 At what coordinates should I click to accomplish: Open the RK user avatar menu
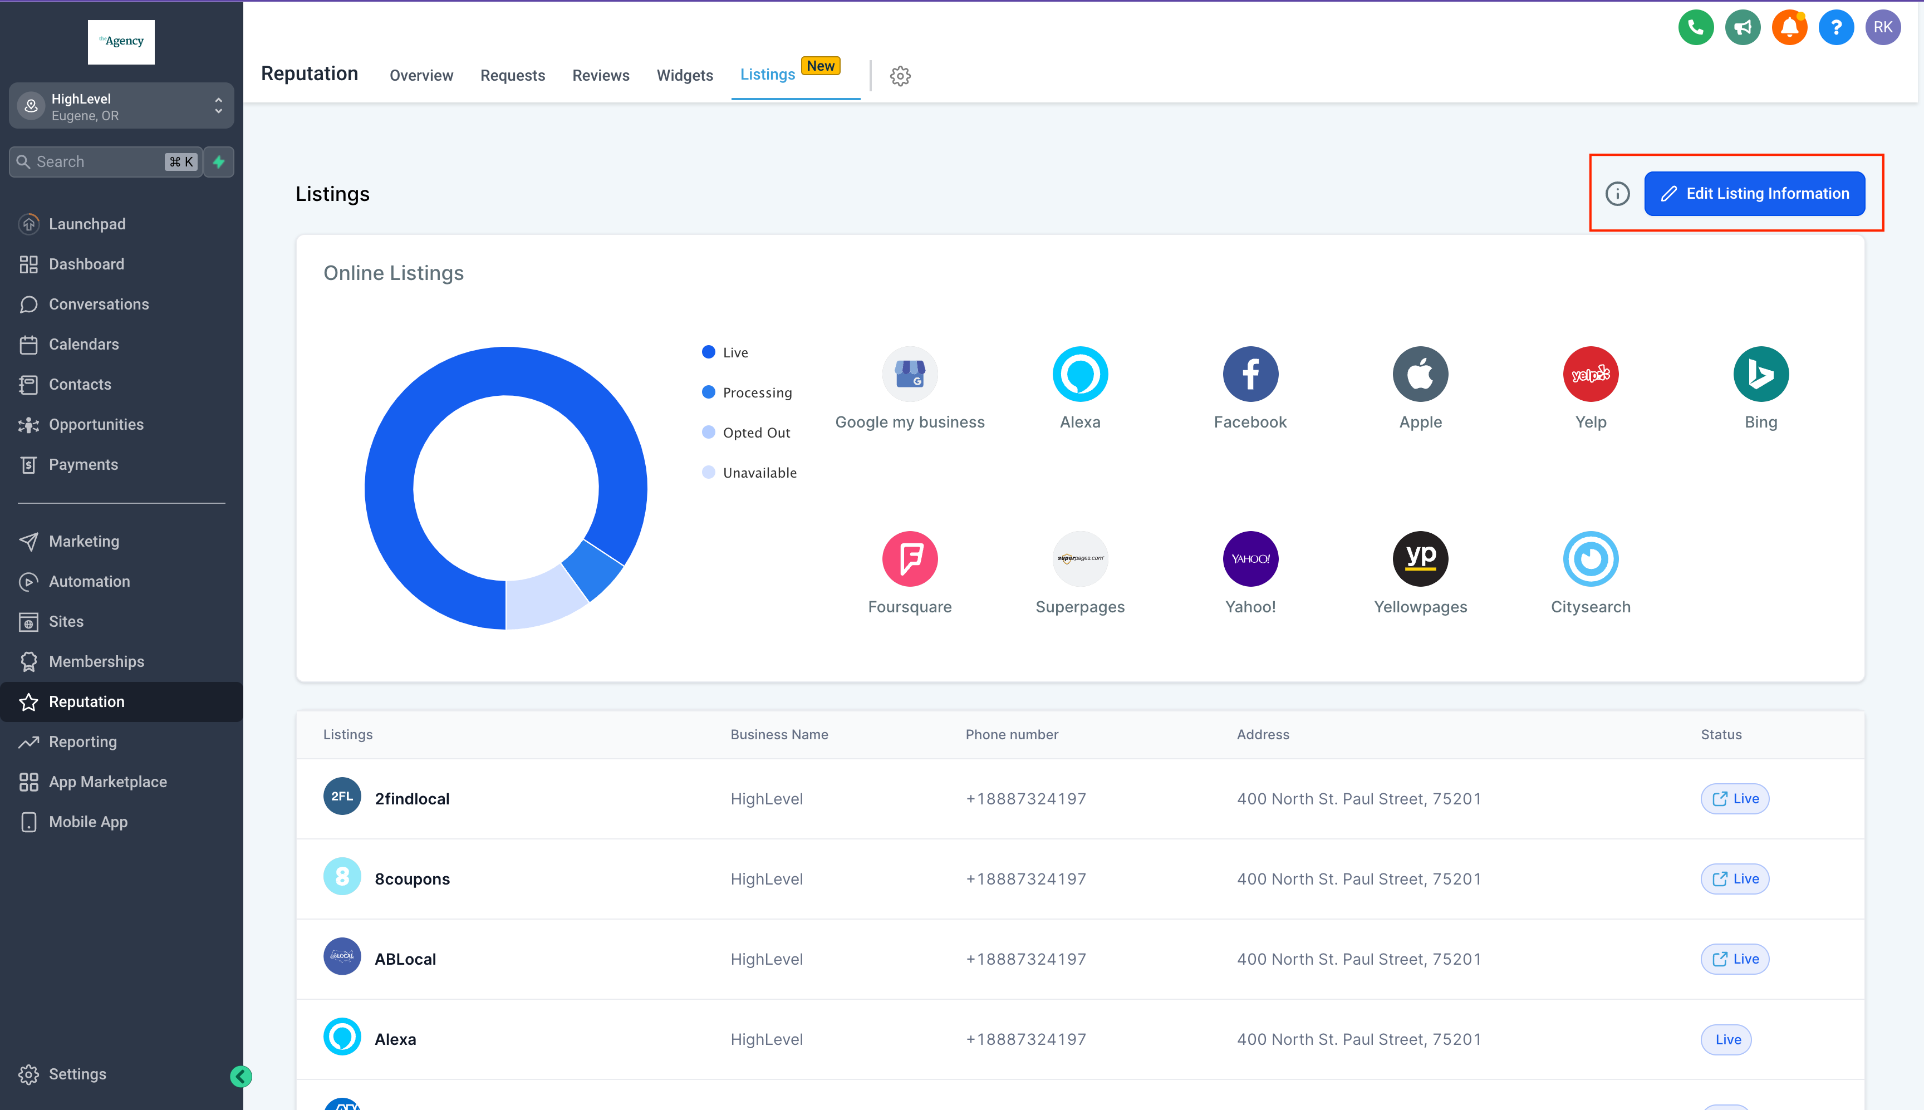1882,27
